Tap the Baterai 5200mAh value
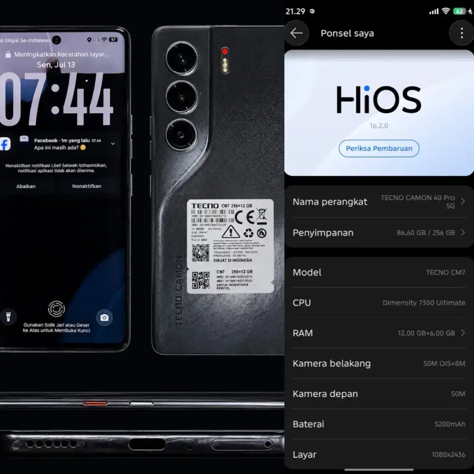 (450, 424)
